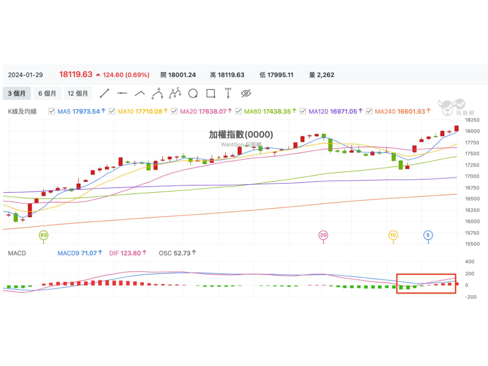488x366 pixels.
Task: Click the blue 5 marker on chart
Action: pyautogui.click(x=428, y=235)
